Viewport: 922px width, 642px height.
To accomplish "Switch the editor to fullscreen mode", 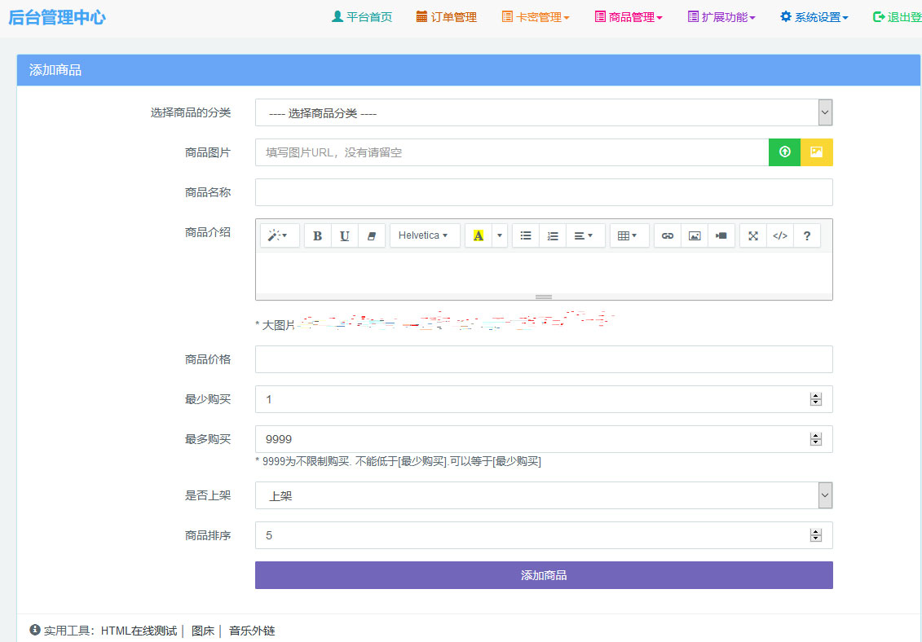I will click(753, 235).
